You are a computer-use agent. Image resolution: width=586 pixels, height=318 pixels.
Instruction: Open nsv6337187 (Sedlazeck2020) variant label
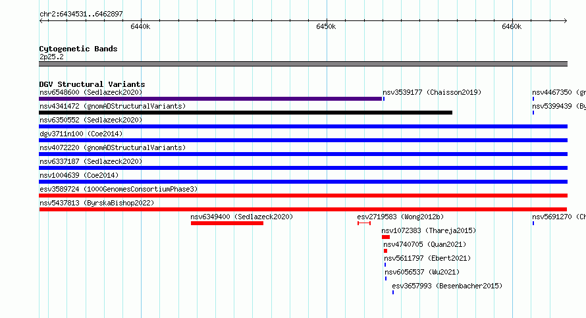[91, 161]
